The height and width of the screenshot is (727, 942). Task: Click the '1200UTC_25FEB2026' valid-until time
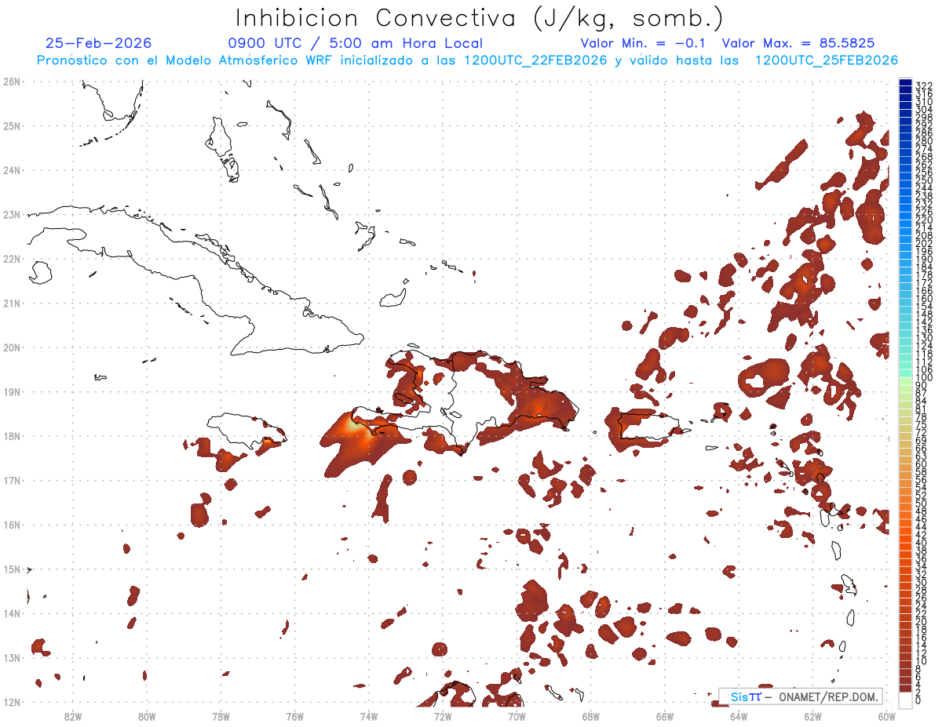coord(826,60)
